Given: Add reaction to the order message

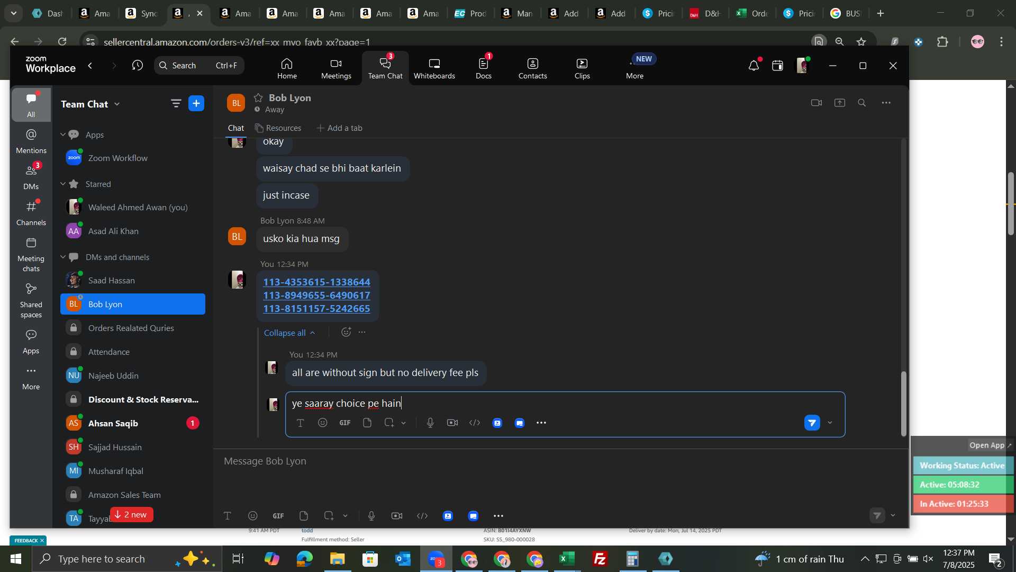Looking at the screenshot, I should tap(346, 332).
